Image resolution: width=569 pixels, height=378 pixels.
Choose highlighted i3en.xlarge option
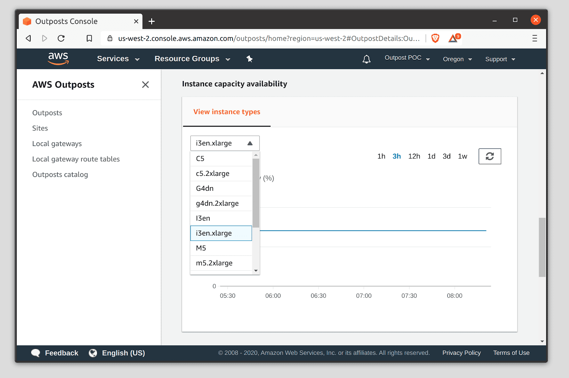[x=221, y=233]
